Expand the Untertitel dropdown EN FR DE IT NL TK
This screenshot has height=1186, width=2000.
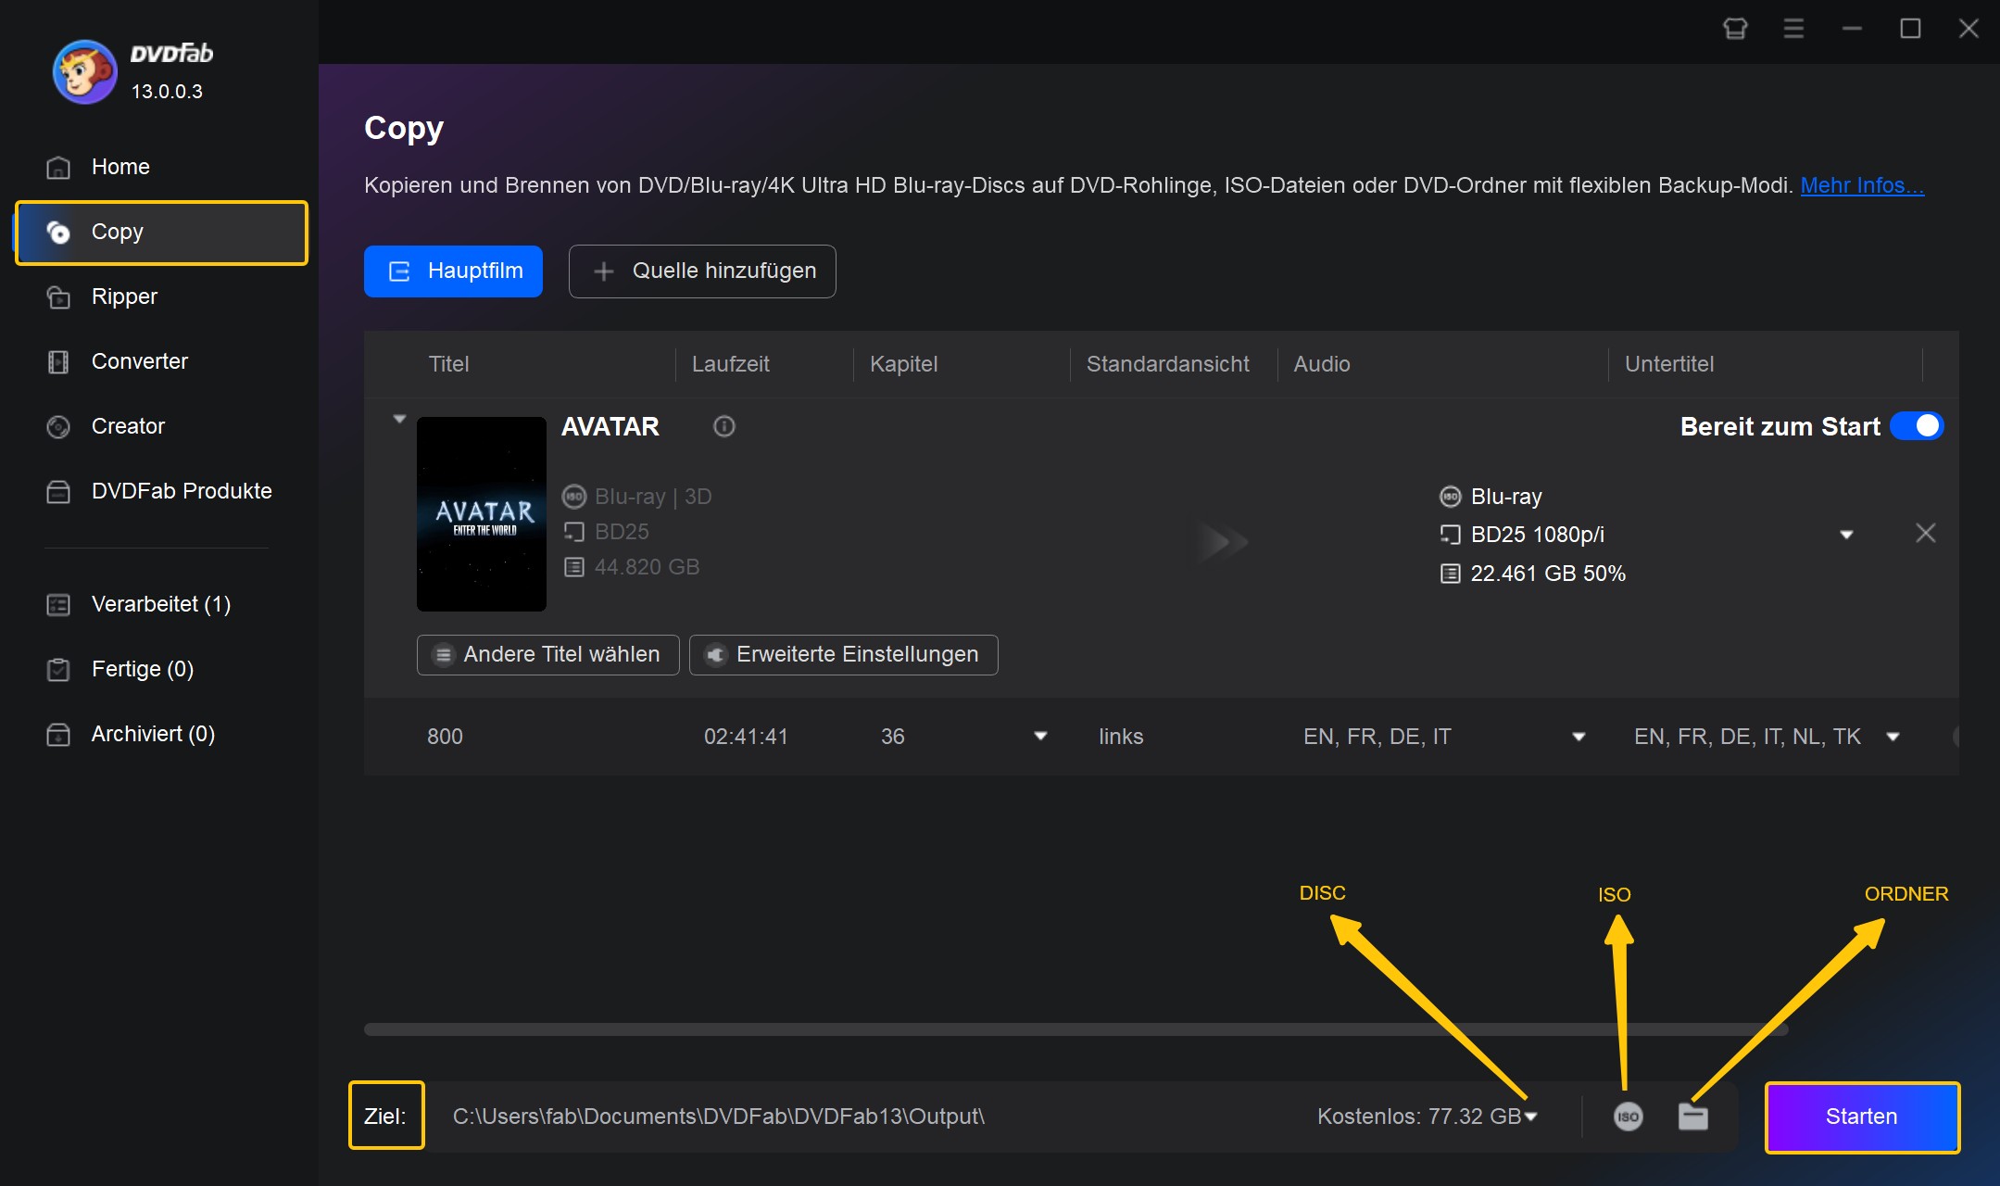1898,736
